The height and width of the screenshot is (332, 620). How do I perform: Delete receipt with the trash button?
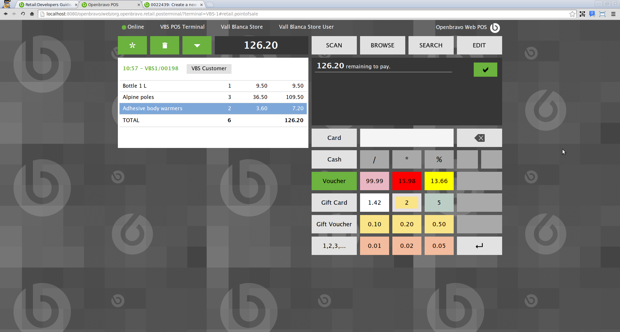tap(165, 45)
